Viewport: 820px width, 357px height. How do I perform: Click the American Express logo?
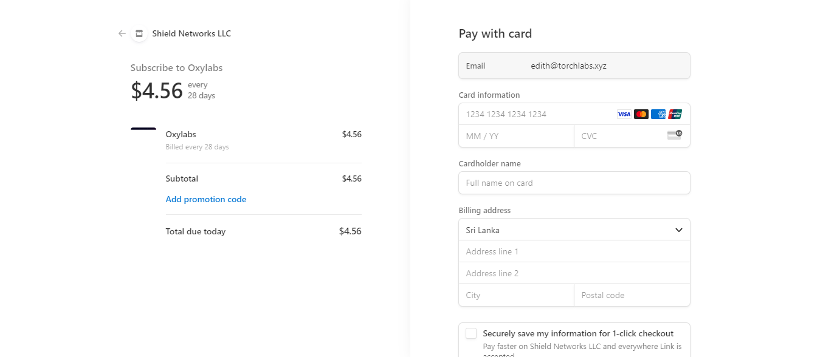pos(658,114)
